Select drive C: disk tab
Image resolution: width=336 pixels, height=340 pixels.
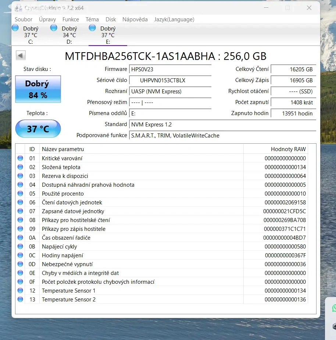pos(31,35)
